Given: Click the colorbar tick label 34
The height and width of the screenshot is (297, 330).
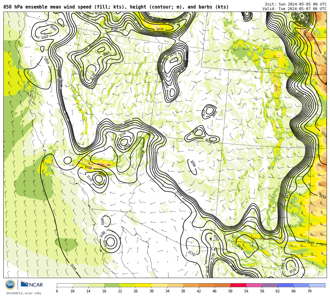Looking at the screenshot, I should pyautogui.click(x=167, y=291).
